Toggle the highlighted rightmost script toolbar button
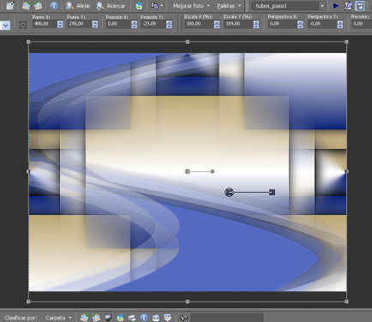This screenshot has height=322, width=372. tap(360, 6)
